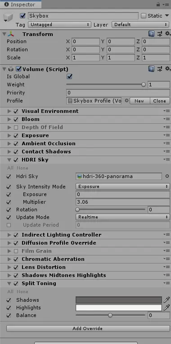This screenshot has width=171, height=344.
Task: Open Transform component help icon
Action: (x=151, y=34)
